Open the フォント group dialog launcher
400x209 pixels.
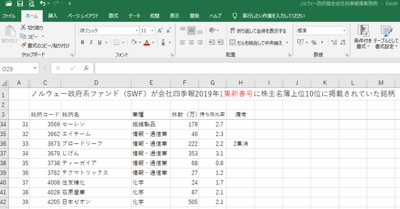click(x=172, y=55)
